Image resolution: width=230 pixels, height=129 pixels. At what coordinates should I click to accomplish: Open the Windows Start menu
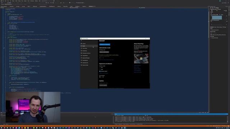tap(1, 128)
